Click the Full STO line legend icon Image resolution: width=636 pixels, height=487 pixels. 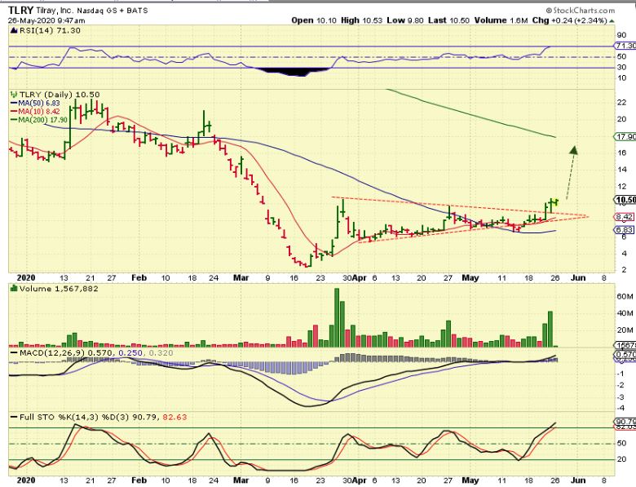point(12,418)
